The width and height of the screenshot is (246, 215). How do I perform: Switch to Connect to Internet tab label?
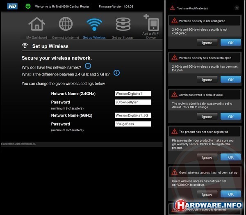66,37
